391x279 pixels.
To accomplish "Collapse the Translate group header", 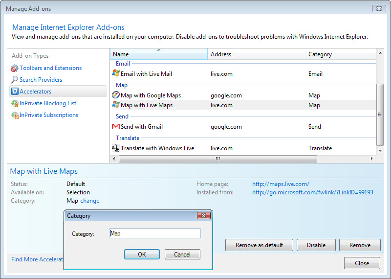I will point(128,138).
